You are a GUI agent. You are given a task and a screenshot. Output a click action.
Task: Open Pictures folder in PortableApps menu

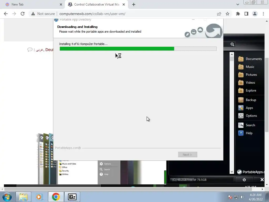(247, 75)
